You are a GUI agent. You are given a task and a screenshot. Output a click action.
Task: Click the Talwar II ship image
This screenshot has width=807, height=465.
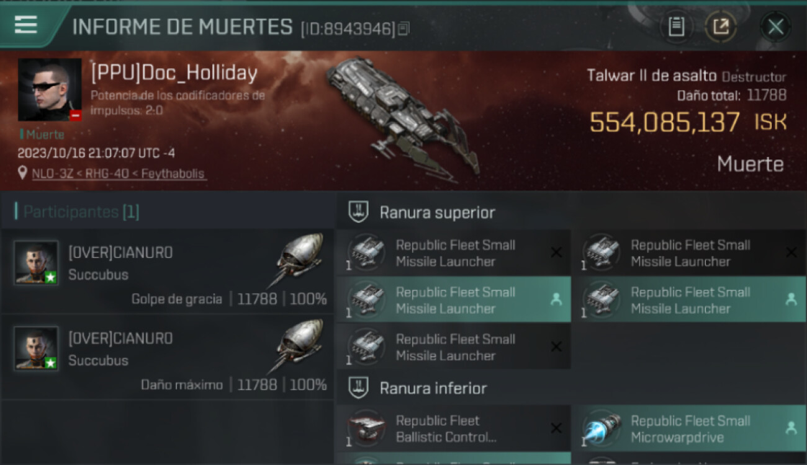pos(402,116)
